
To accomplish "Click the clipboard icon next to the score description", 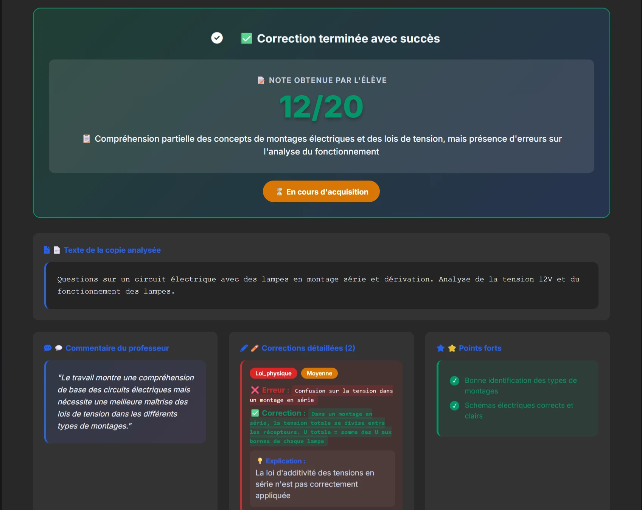I will [x=86, y=139].
